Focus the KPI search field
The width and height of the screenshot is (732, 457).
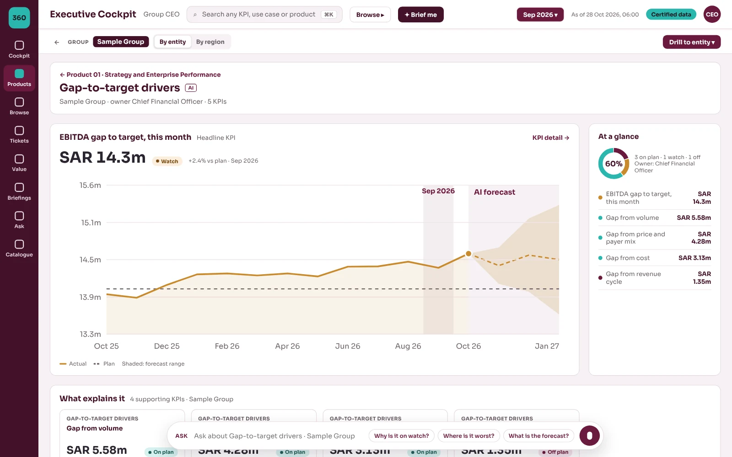pyautogui.click(x=264, y=15)
